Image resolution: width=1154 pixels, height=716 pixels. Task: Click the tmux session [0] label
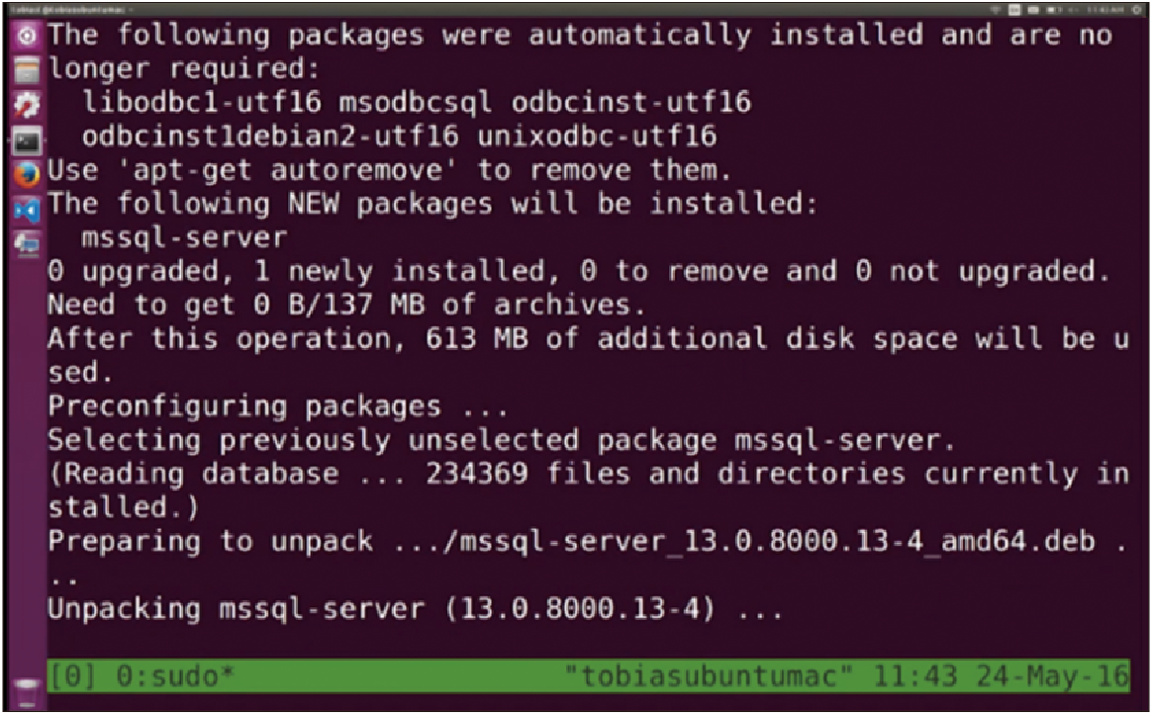pos(72,676)
